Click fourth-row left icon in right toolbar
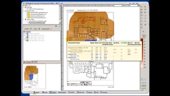Viewport: 170px width, 96px height. [142, 15]
